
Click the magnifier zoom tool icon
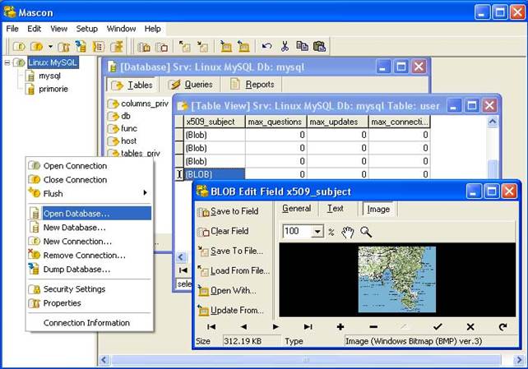366,233
